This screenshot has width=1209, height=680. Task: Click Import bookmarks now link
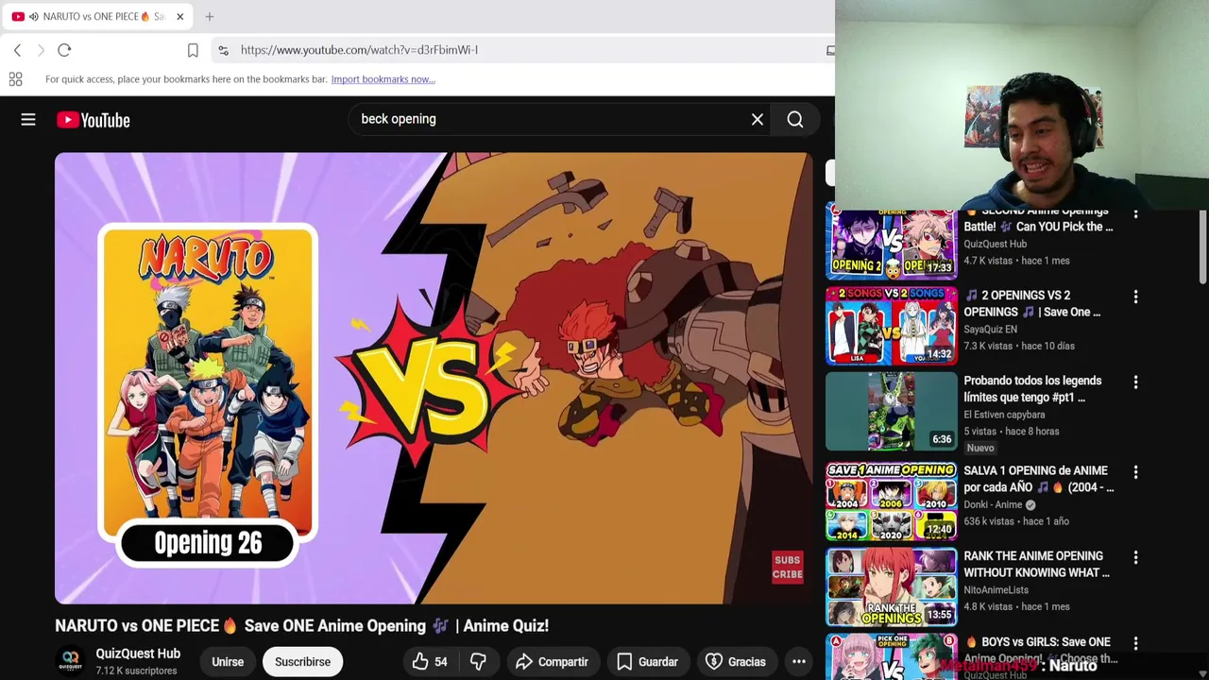point(383,79)
